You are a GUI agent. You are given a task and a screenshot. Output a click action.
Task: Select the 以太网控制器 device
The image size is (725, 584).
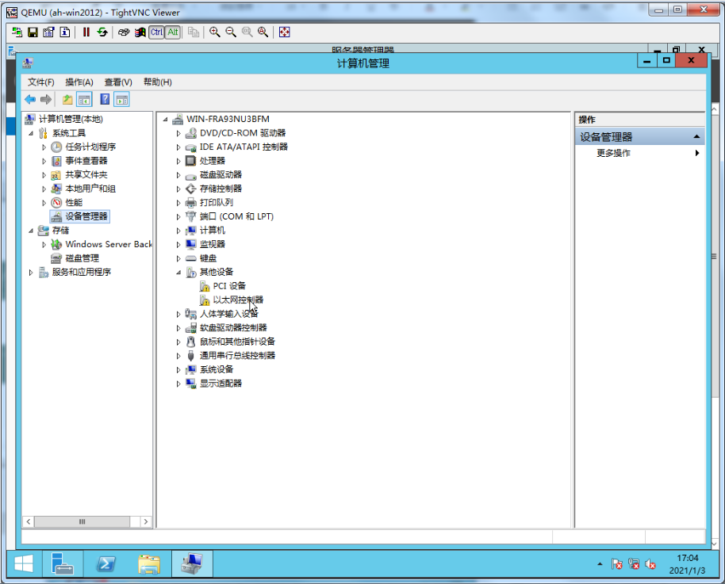[x=238, y=300]
